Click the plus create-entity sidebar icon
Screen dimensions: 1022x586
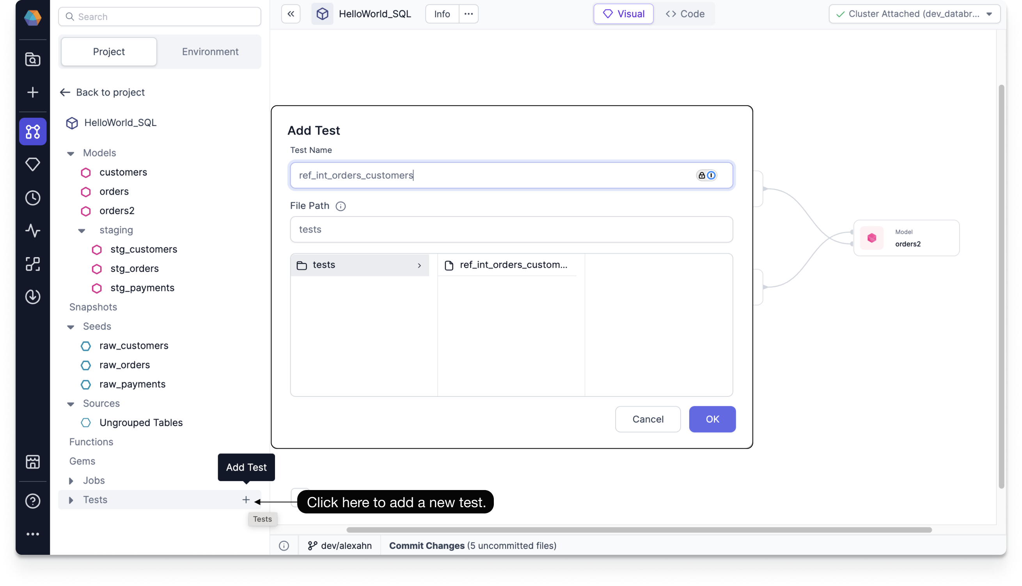click(33, 92)
